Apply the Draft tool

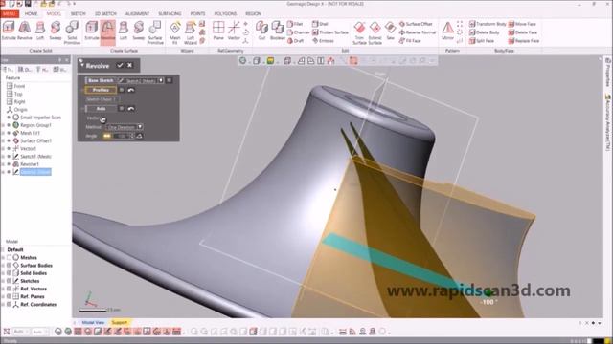pyautogui.click(x=295, y=41)
